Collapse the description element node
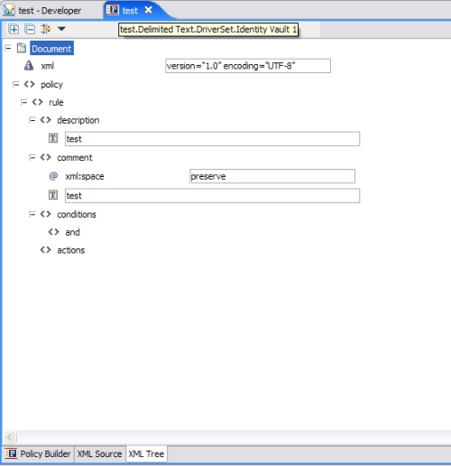The width and height of the screenshot is (451, 466). pos(32,120)
